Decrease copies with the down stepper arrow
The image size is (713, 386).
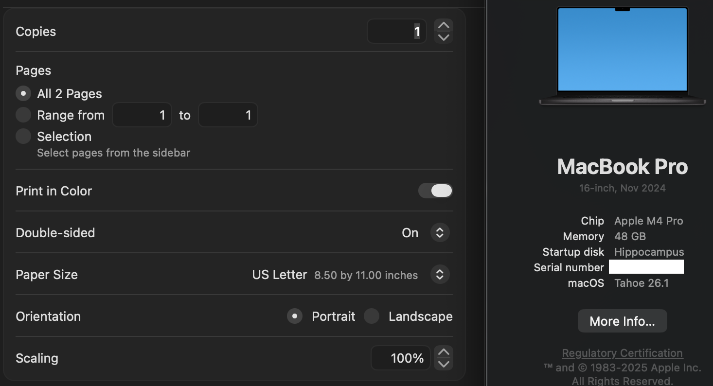[444, 37]
